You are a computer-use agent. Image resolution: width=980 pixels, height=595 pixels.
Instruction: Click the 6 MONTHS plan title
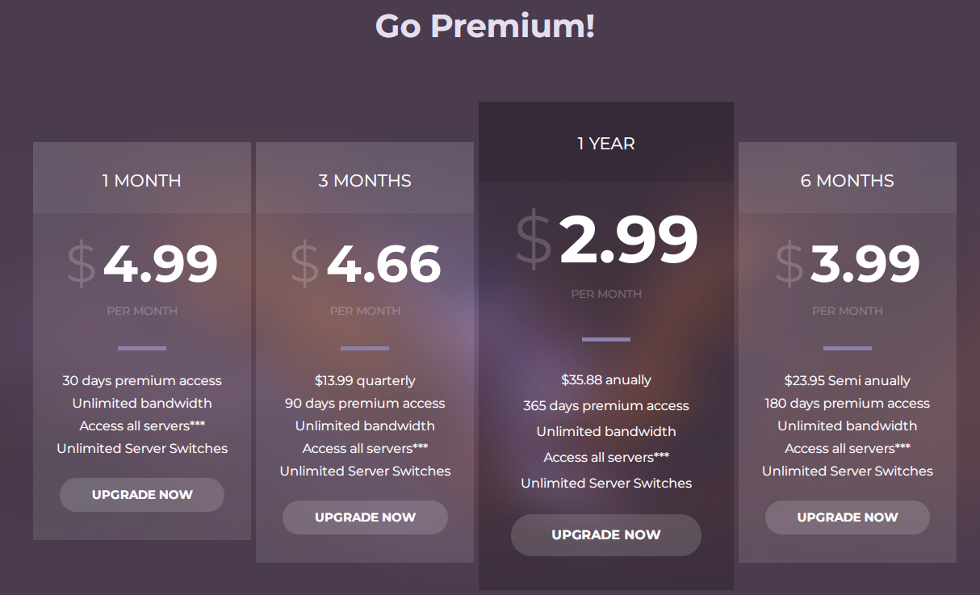(x=848, y=181)
